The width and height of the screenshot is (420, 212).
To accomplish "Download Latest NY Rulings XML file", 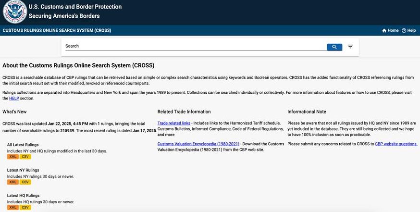I will [x=13, y=182].
